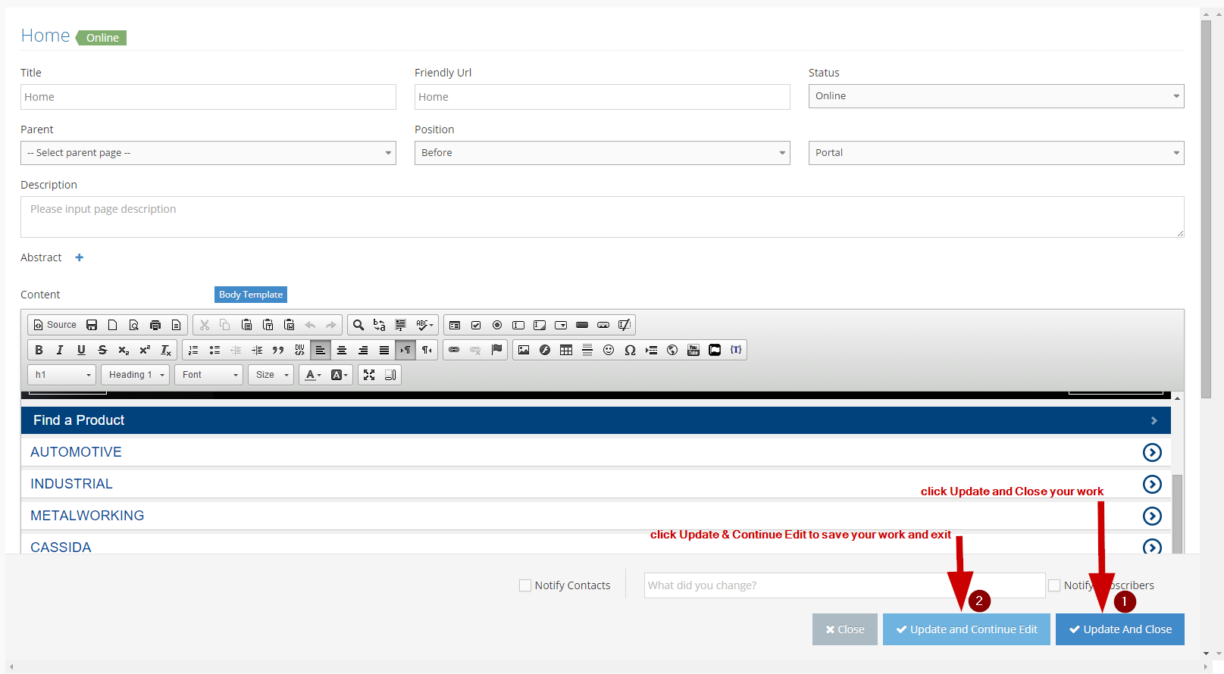The height and width of the screenshot is (674, 1224).
Task: Select the CASSIDA menu entry
Action: pyautogui.click(x=61, y=547)
